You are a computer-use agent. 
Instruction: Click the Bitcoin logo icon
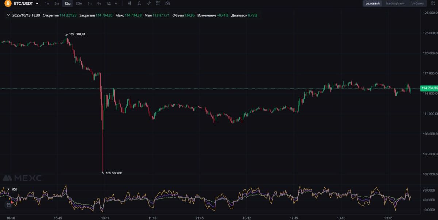[8, 3]
